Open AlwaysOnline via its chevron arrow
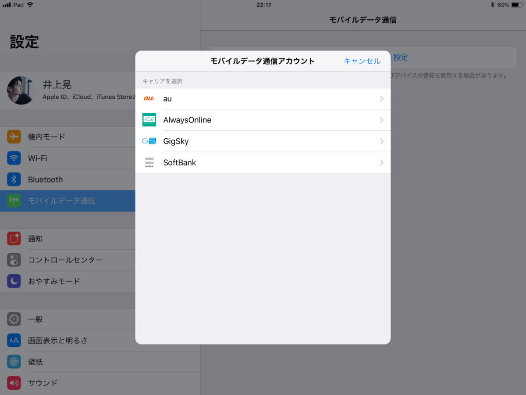Viewport: 526px width, 395px height. 381,120
